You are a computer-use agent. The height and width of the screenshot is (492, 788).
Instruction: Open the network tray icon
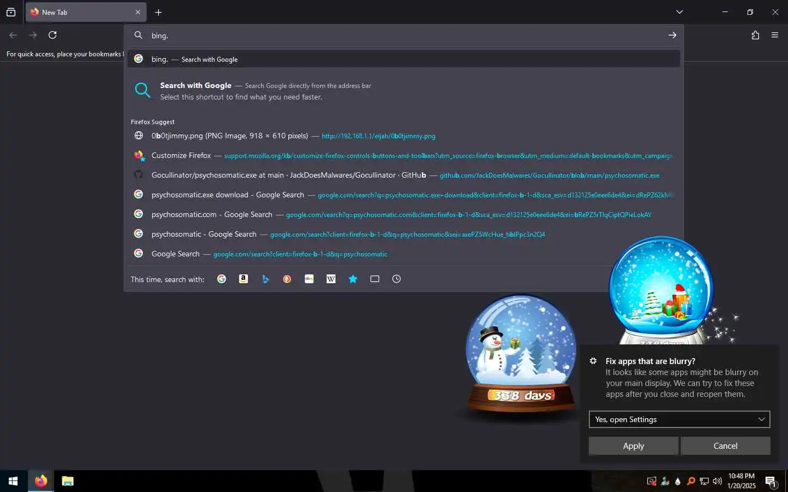coord(704,481)
